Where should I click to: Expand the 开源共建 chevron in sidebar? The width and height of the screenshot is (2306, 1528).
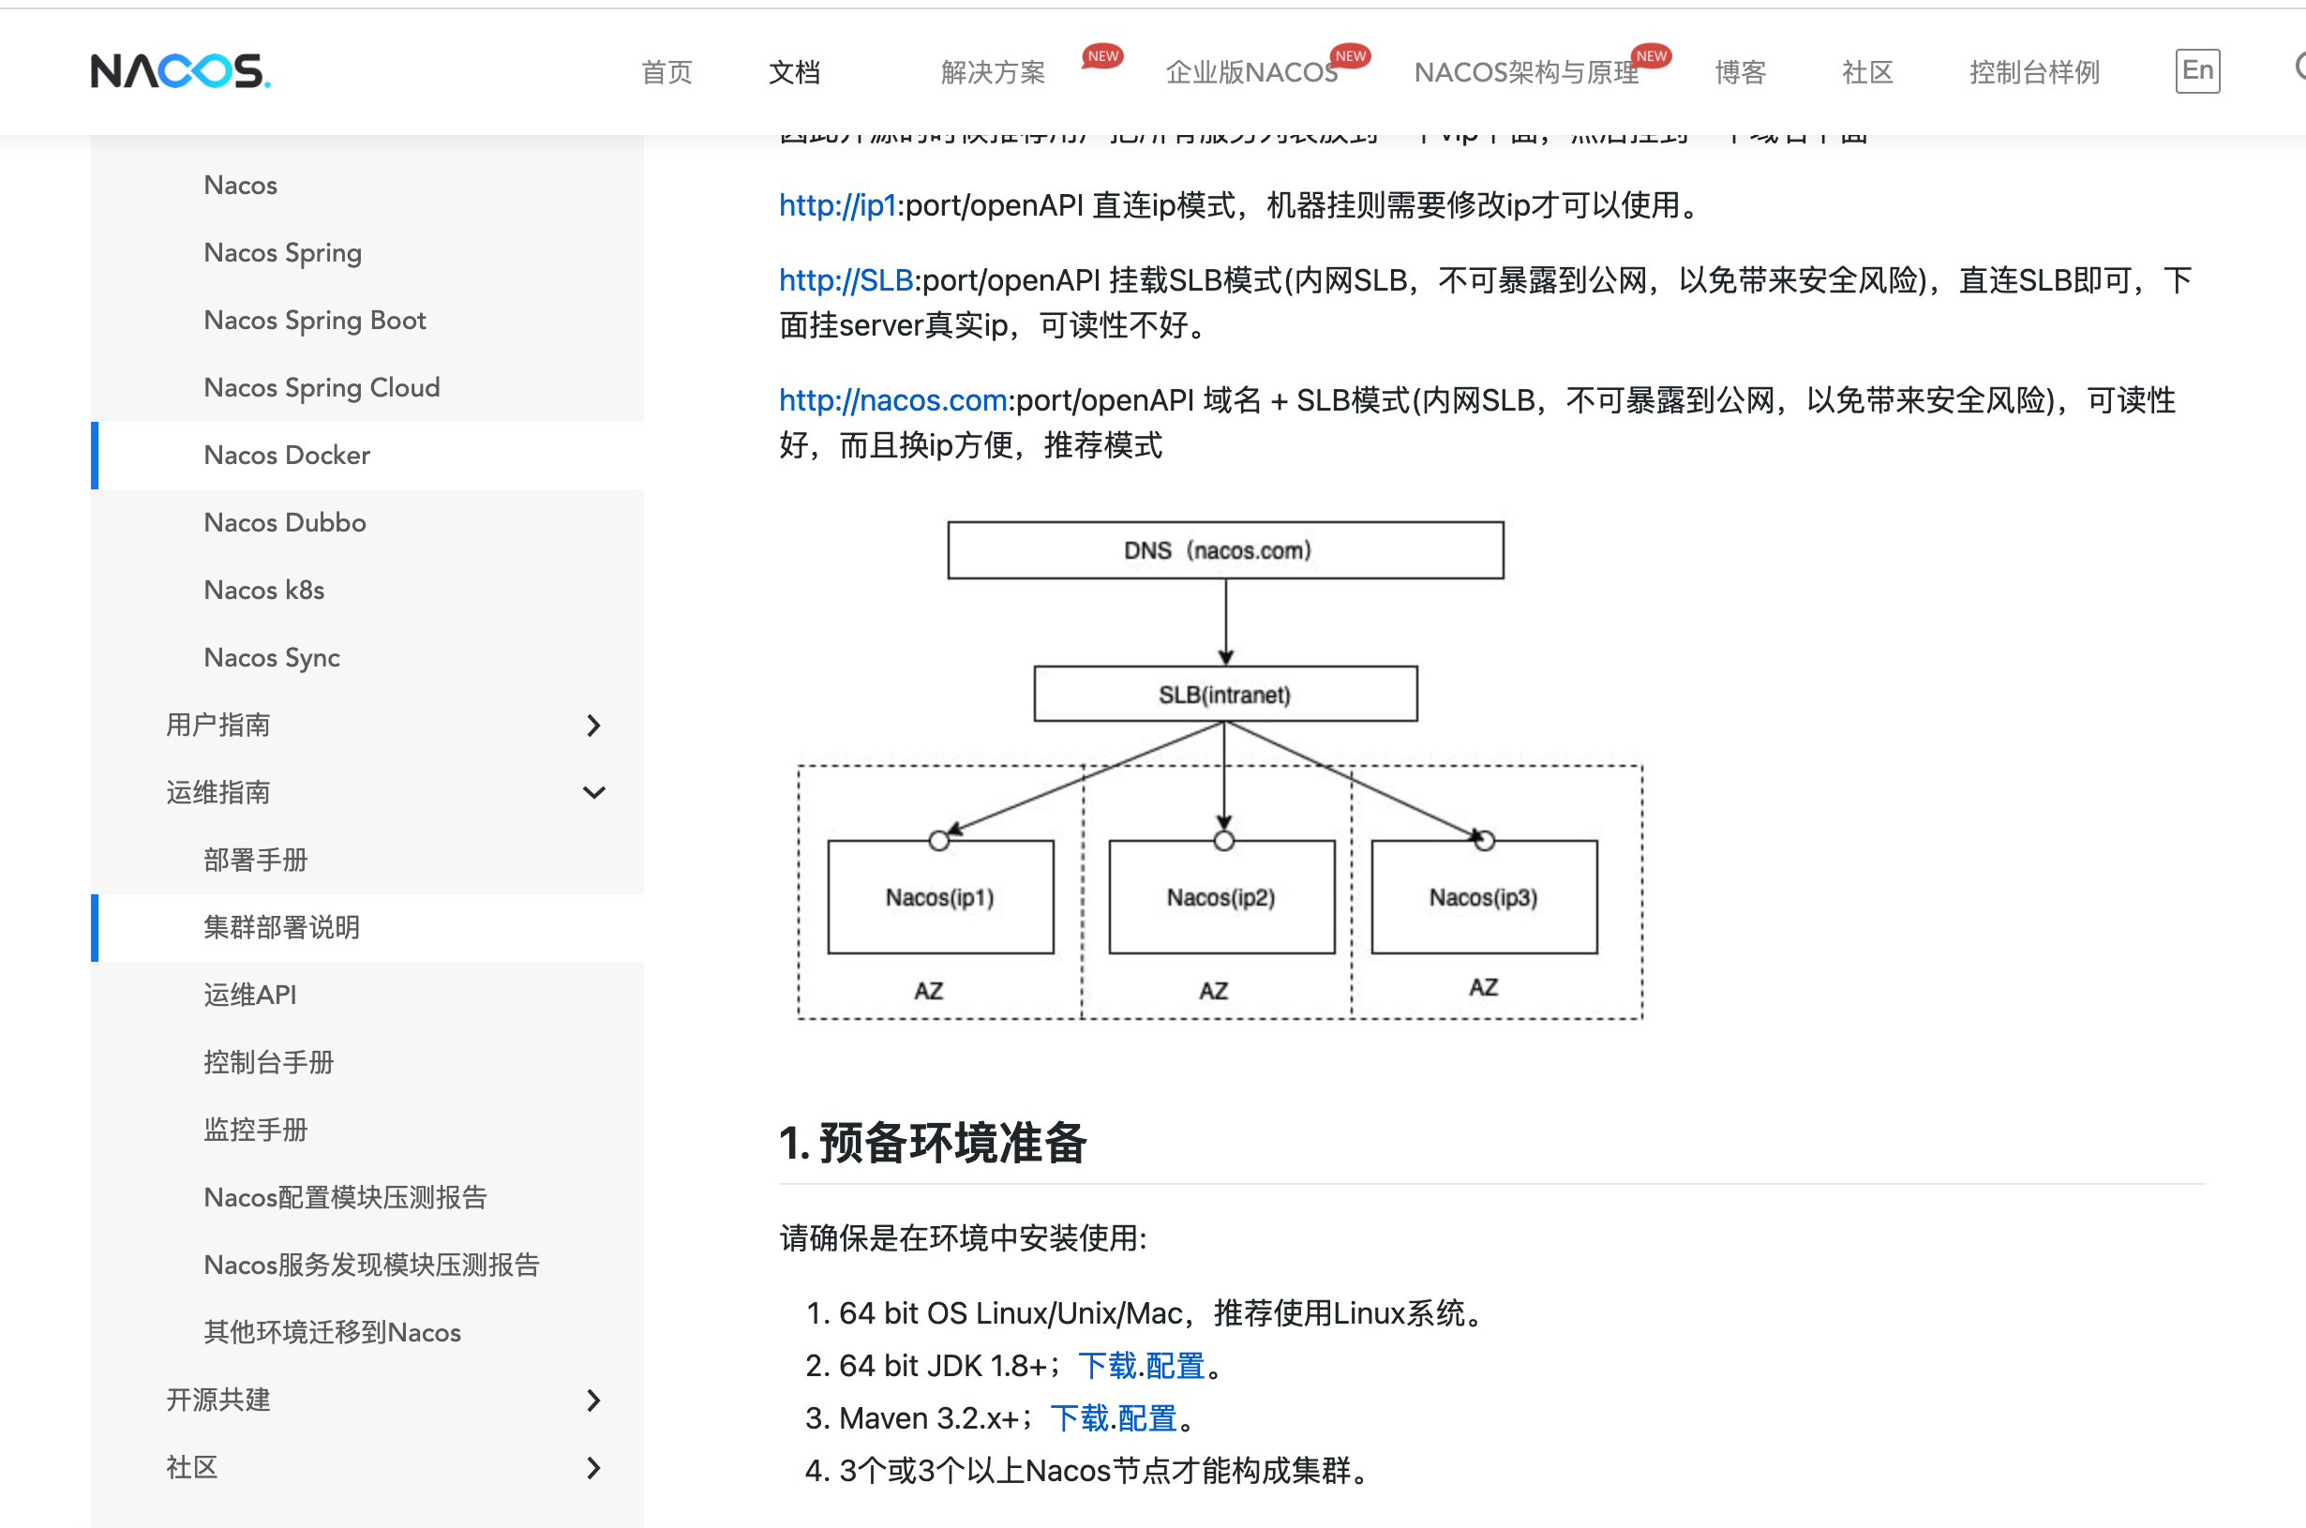[x=593, y=1401]
